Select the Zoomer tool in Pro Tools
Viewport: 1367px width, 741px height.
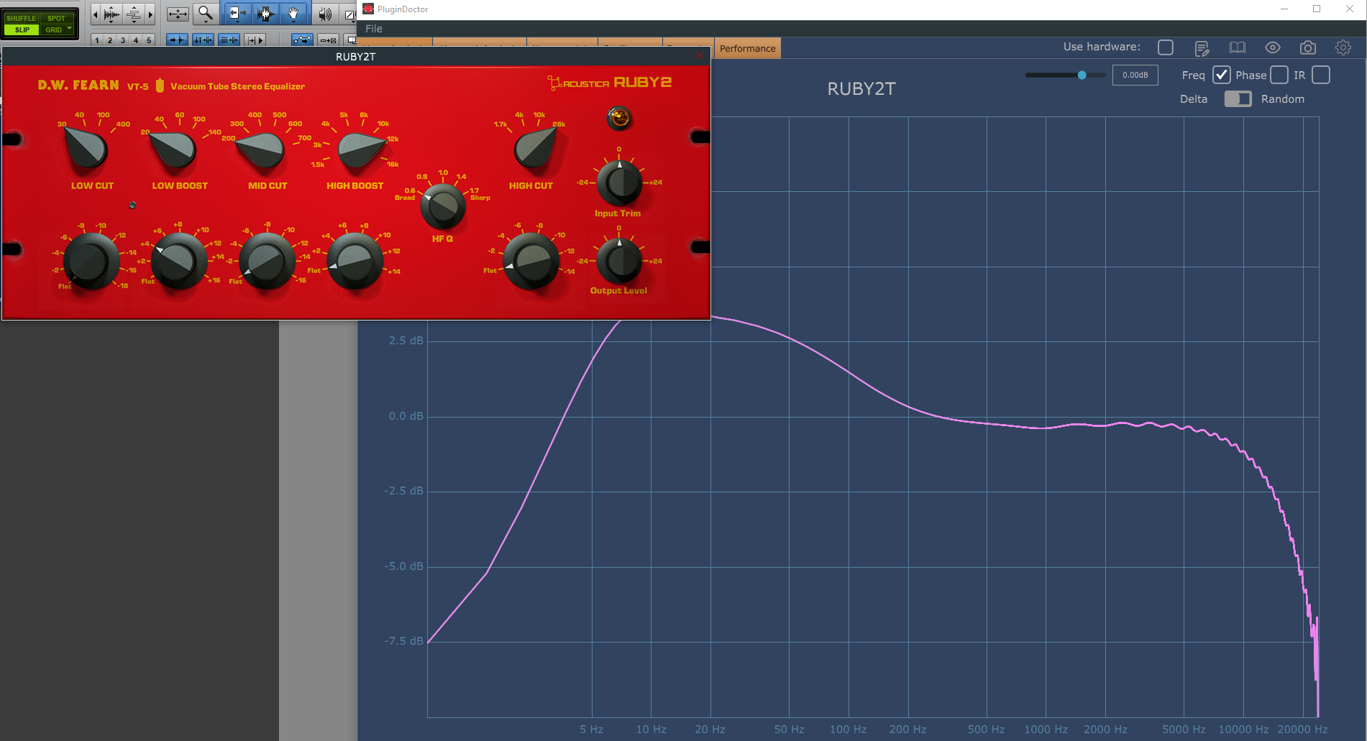pyautogui.click(x=206, y=13)
